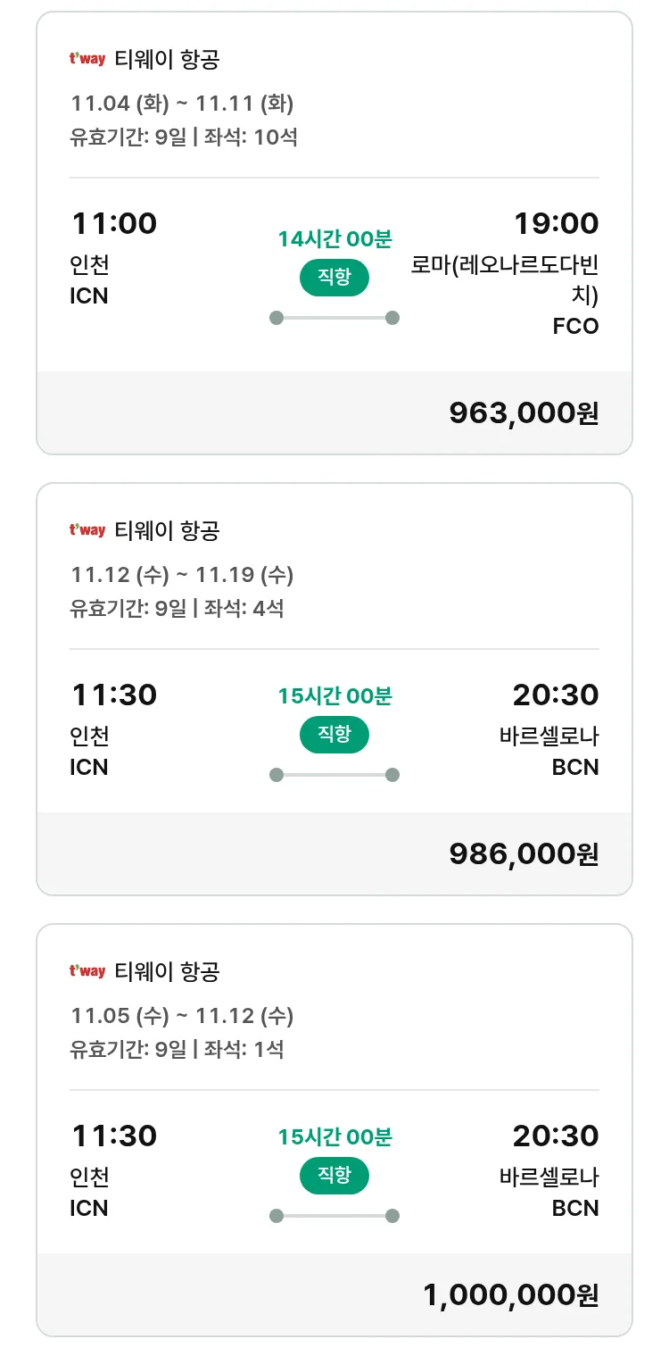Click the FCO airport code

click(x=575, y=327)
